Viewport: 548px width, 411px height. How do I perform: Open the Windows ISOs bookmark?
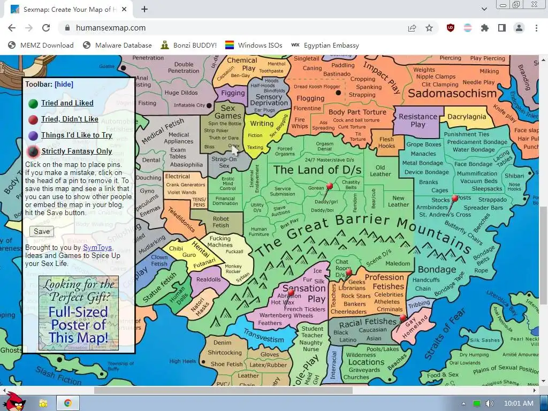[254, 45]
